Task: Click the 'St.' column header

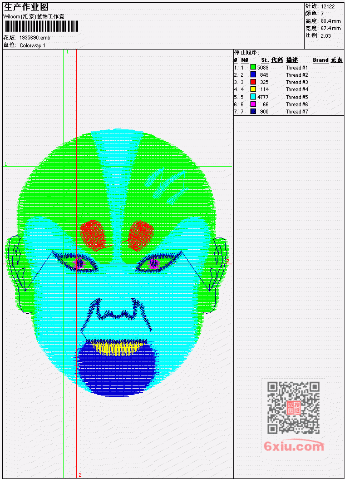Action: pos(265,60)
